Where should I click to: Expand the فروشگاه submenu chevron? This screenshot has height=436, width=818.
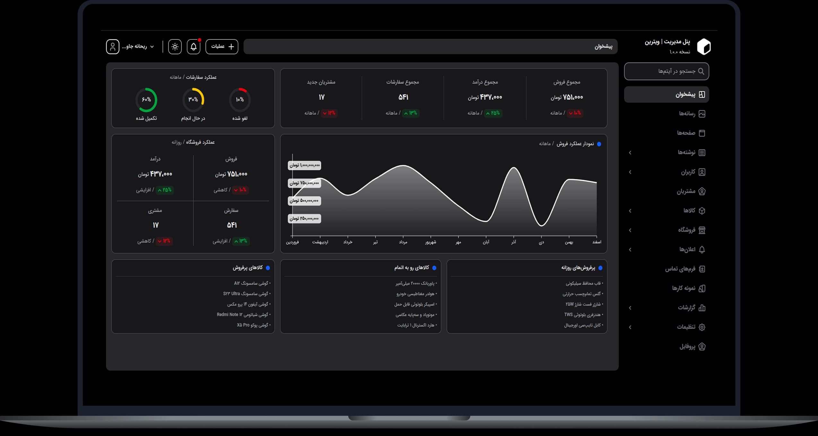click(x=630, y=230)
